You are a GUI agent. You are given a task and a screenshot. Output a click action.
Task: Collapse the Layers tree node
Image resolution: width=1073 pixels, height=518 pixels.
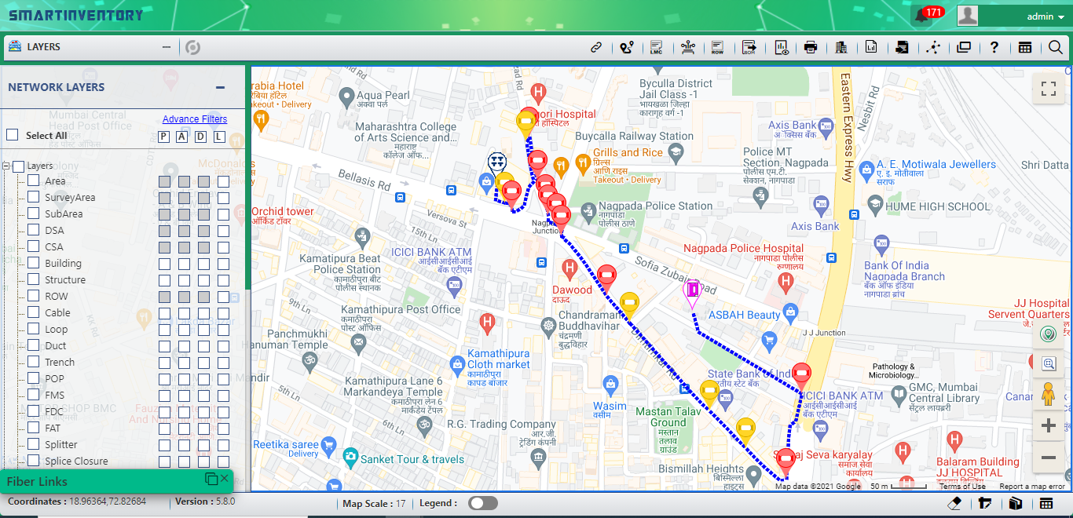coord(6,166)
